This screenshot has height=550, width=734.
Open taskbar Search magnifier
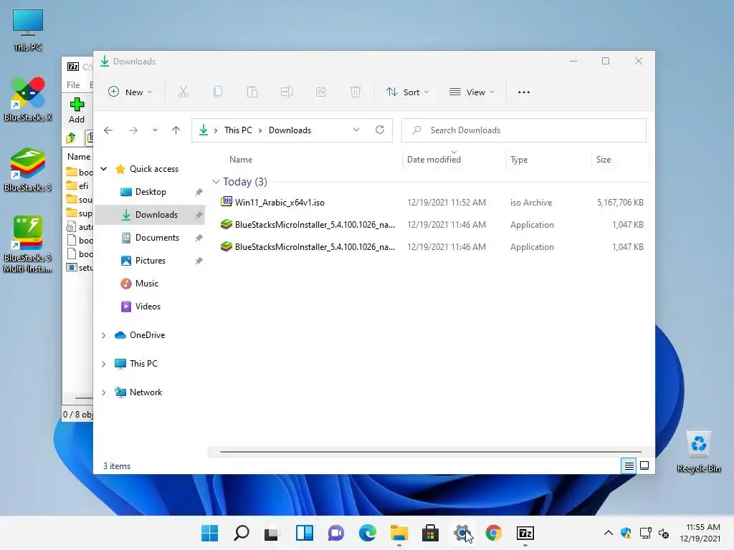coord(241,533)
